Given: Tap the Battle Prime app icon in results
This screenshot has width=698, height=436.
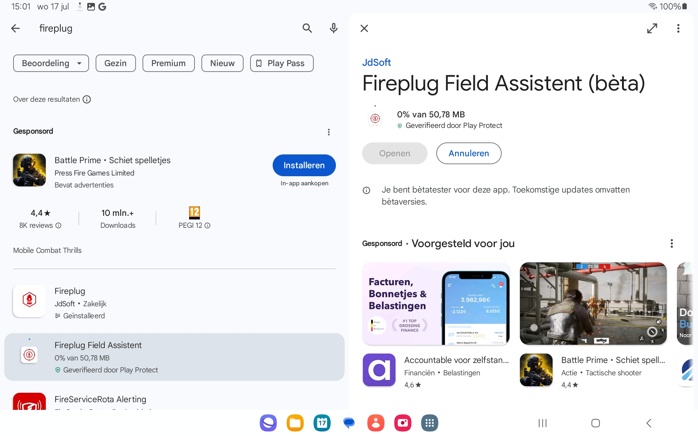Looking at the screenshot, I should click(29, 170).
